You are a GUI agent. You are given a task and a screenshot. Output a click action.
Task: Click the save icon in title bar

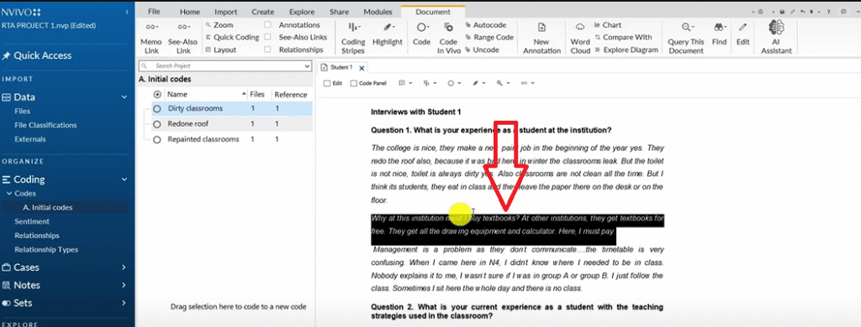(x=783, y=12)
